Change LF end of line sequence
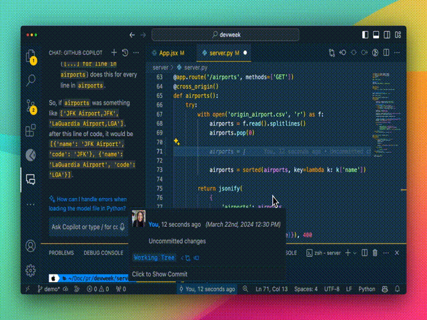Viewport: 427px width, 320px height. pos(349,289)
